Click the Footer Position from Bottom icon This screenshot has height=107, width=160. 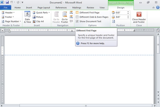(113, 17)
